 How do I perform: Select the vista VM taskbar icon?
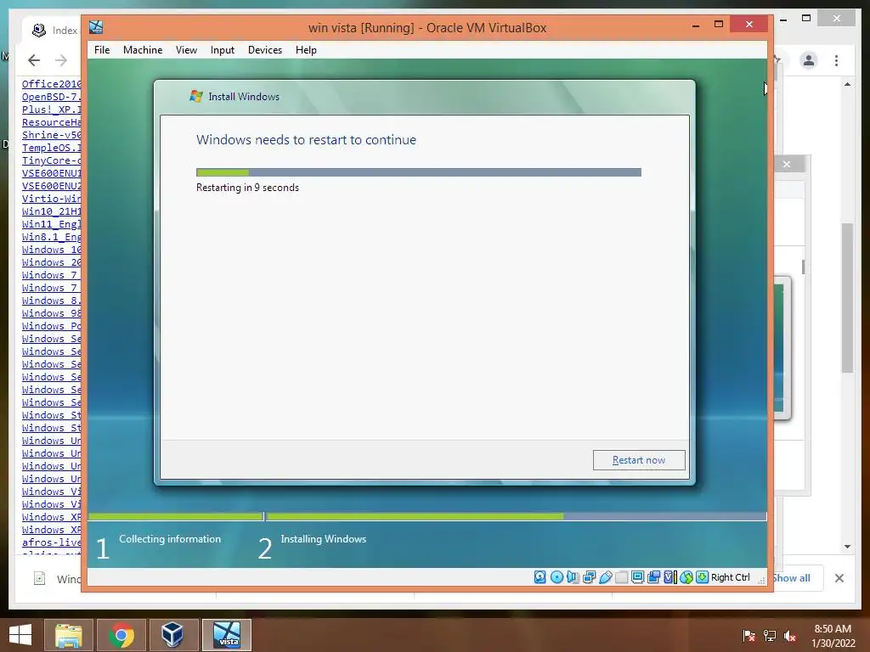[x=227, y=635]
